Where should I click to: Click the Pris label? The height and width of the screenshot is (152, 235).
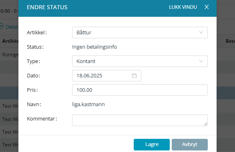pyautogui.click(x=32, y=90)
